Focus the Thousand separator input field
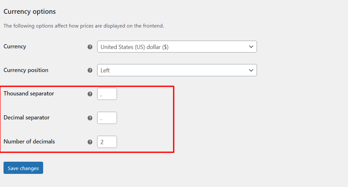The width and height of the screenshot is (348, 187). [107, 94]
